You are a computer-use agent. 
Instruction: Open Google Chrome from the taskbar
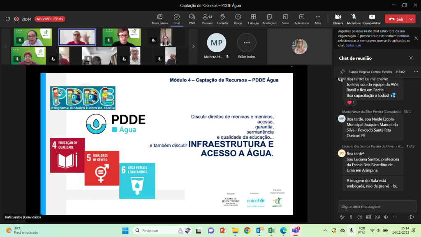pyautogui.click(x=247, y=230)
